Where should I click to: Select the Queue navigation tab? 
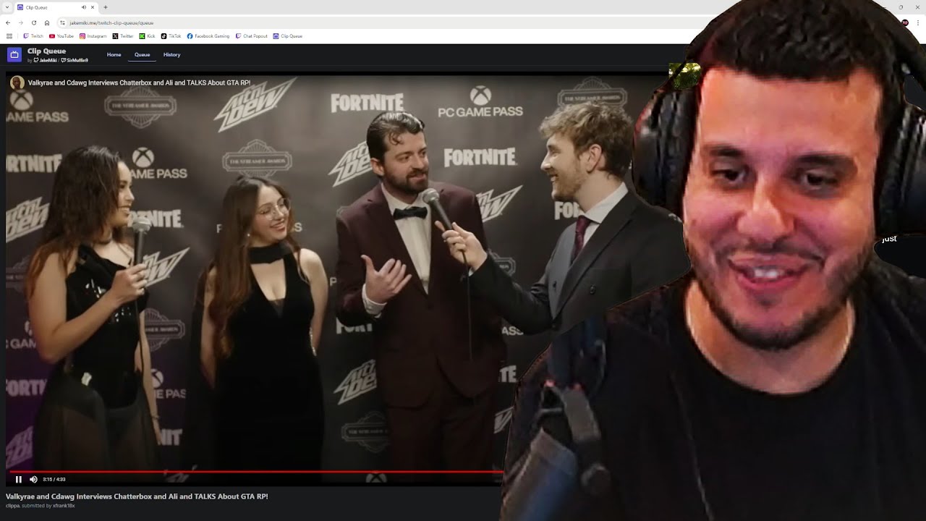point(142,54)
